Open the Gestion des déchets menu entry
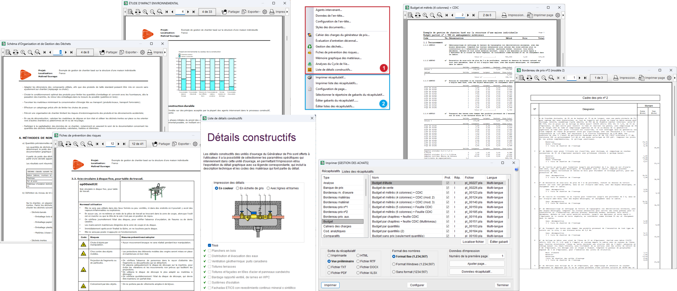 click(329, 46)
